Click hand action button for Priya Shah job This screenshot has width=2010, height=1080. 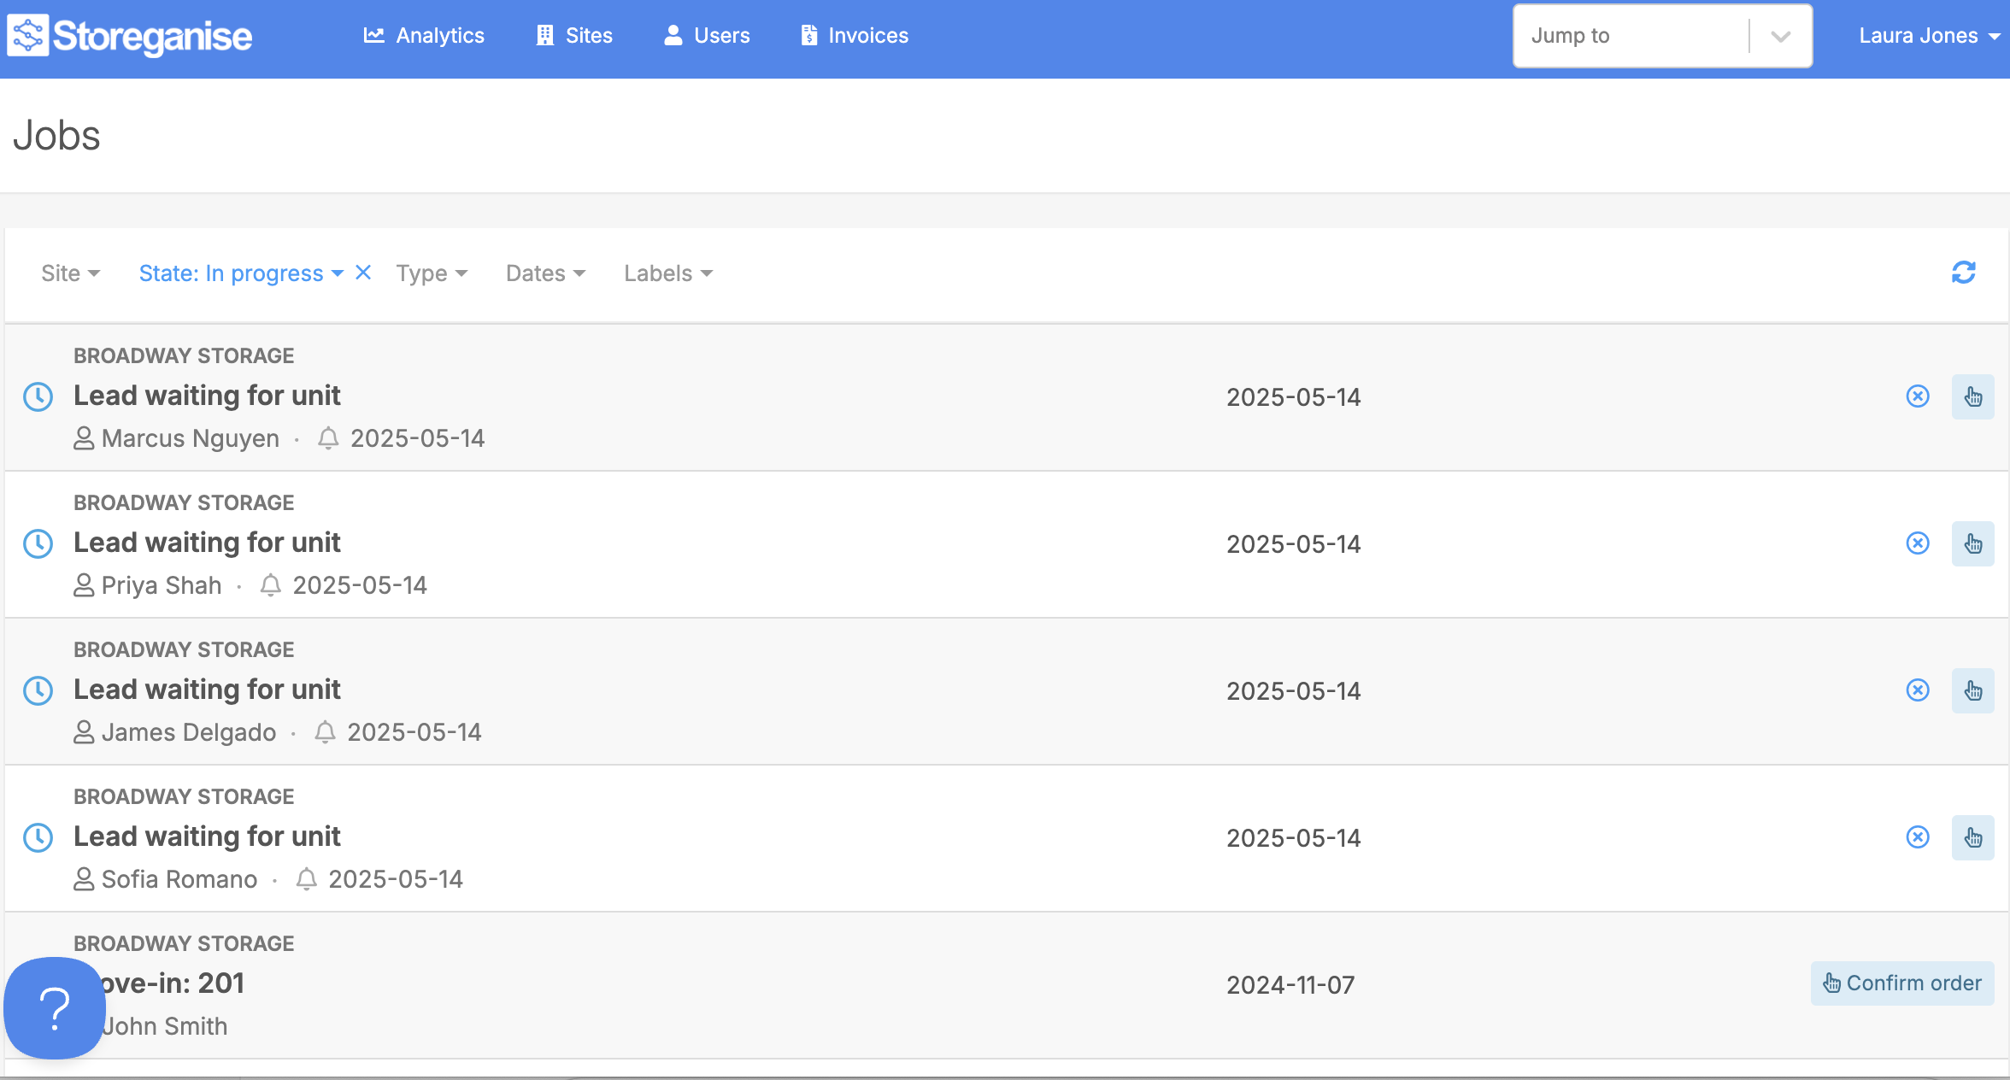pyautogui.click(x=1973, y=543)
